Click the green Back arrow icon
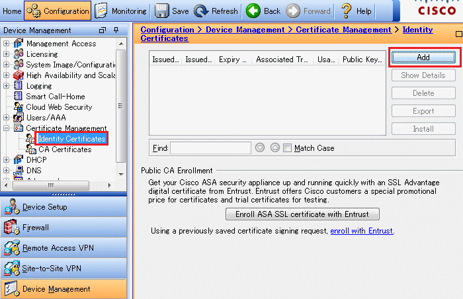Screen dimensions: 463x299 253,11
